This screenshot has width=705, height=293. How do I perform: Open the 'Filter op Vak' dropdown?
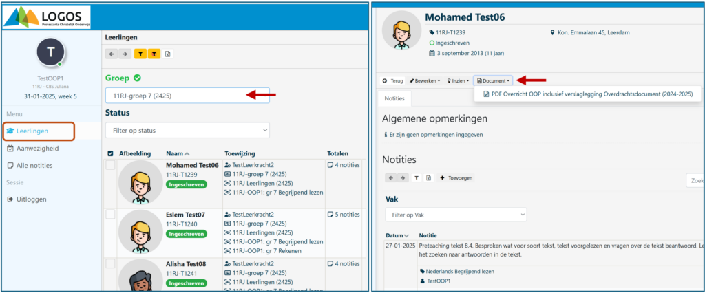[x=456, y=215]
